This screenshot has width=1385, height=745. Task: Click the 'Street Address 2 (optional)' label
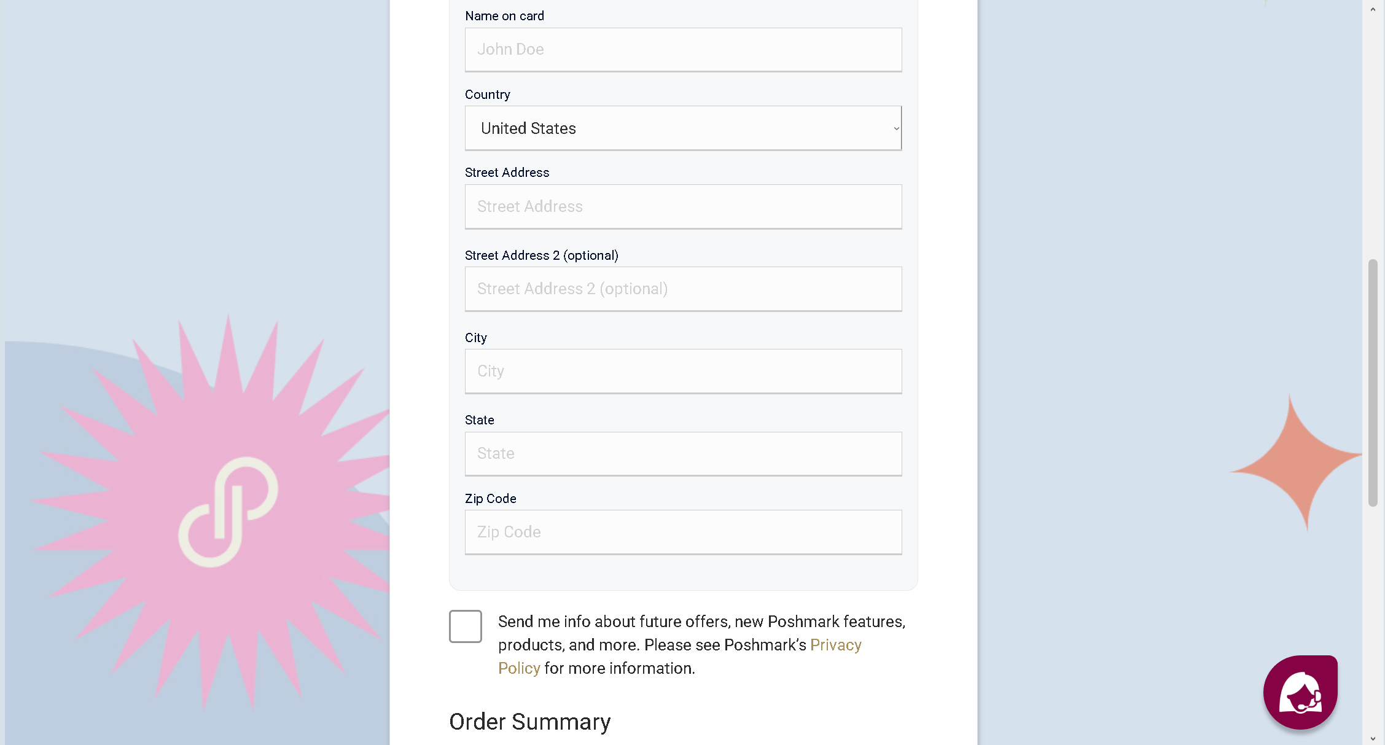coord(541,255)
